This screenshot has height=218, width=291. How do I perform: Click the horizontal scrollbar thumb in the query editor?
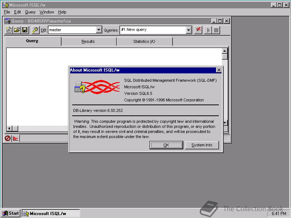(x=15, y=128)
